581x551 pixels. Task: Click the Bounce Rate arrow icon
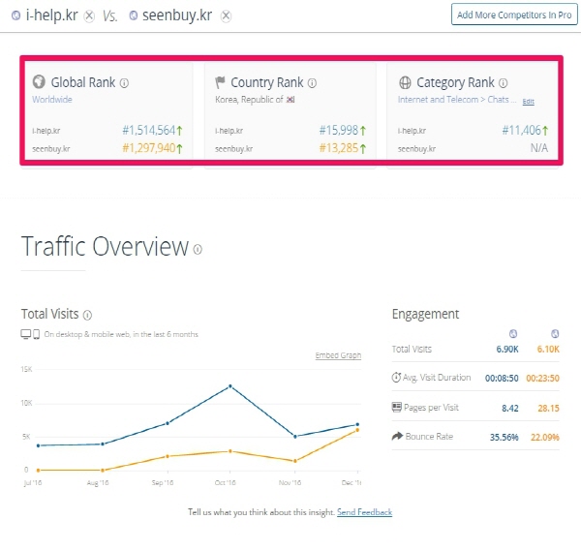(397, 437)
